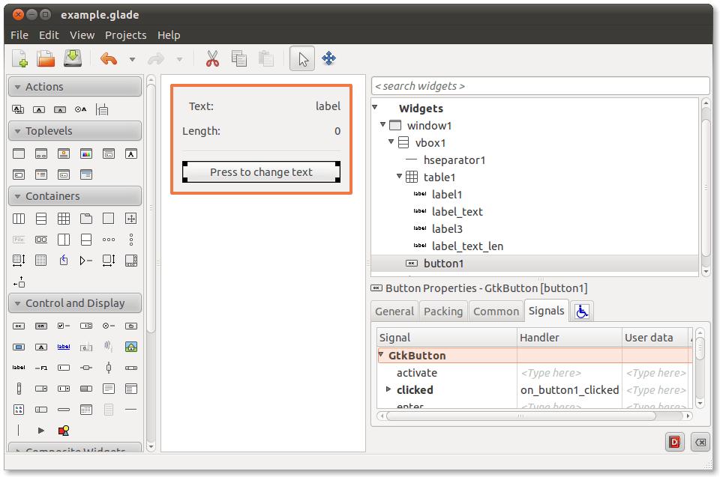
Task: Select the Toggle Button widget in the palette
Action: click(x=41, y=326)
